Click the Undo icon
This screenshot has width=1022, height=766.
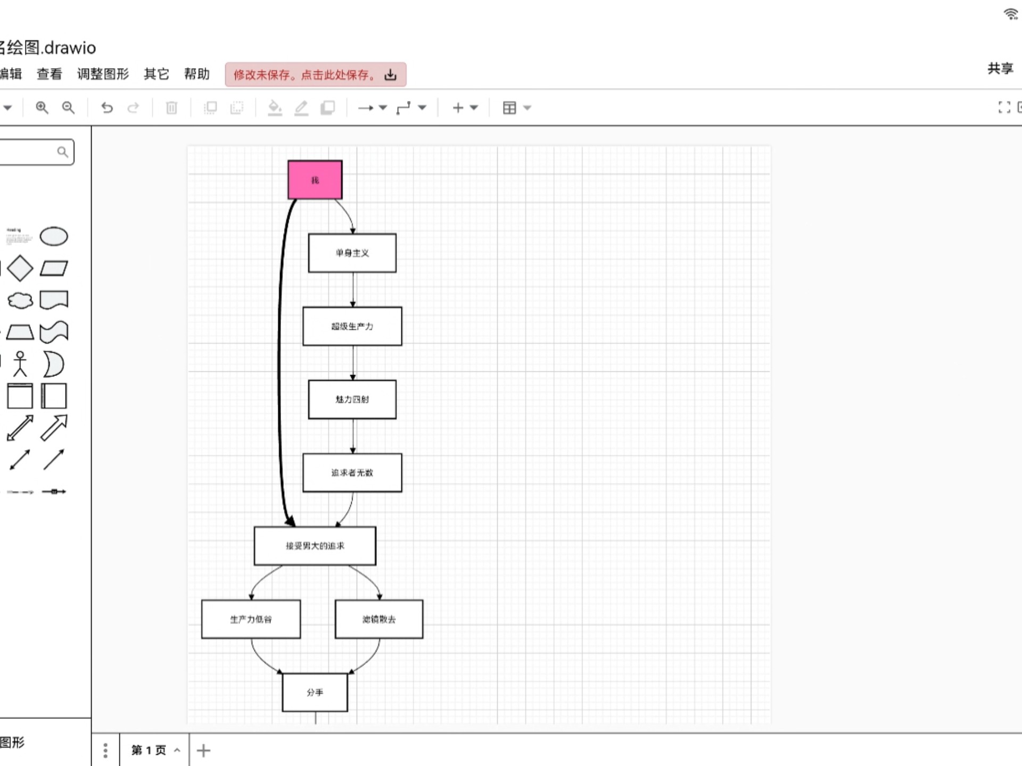tap(107, 107)
